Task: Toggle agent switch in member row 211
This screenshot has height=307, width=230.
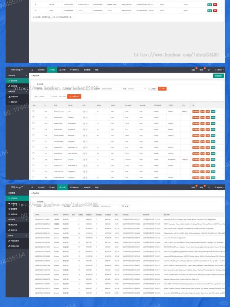Action: 85,166
